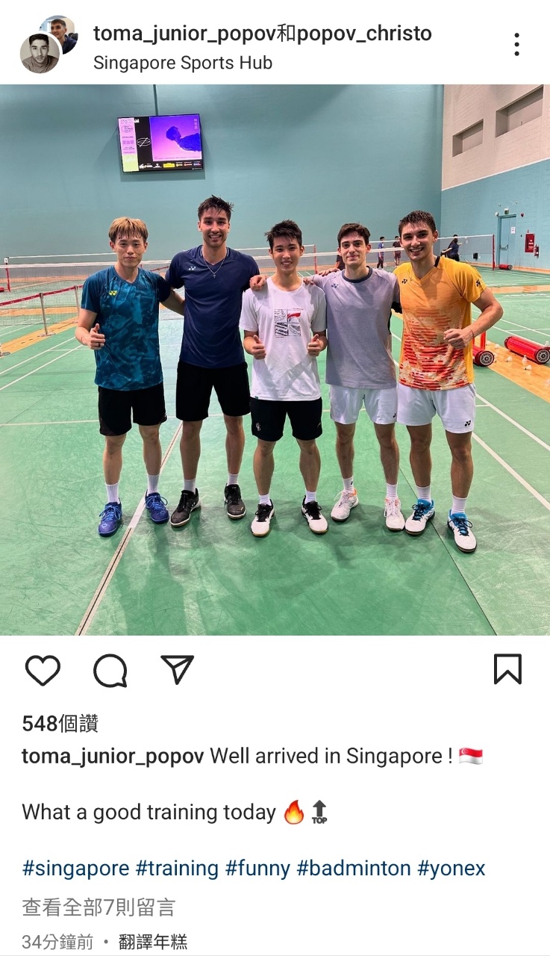
Task: Like the post with the heart icon
Action: click(x=43, y=670)
